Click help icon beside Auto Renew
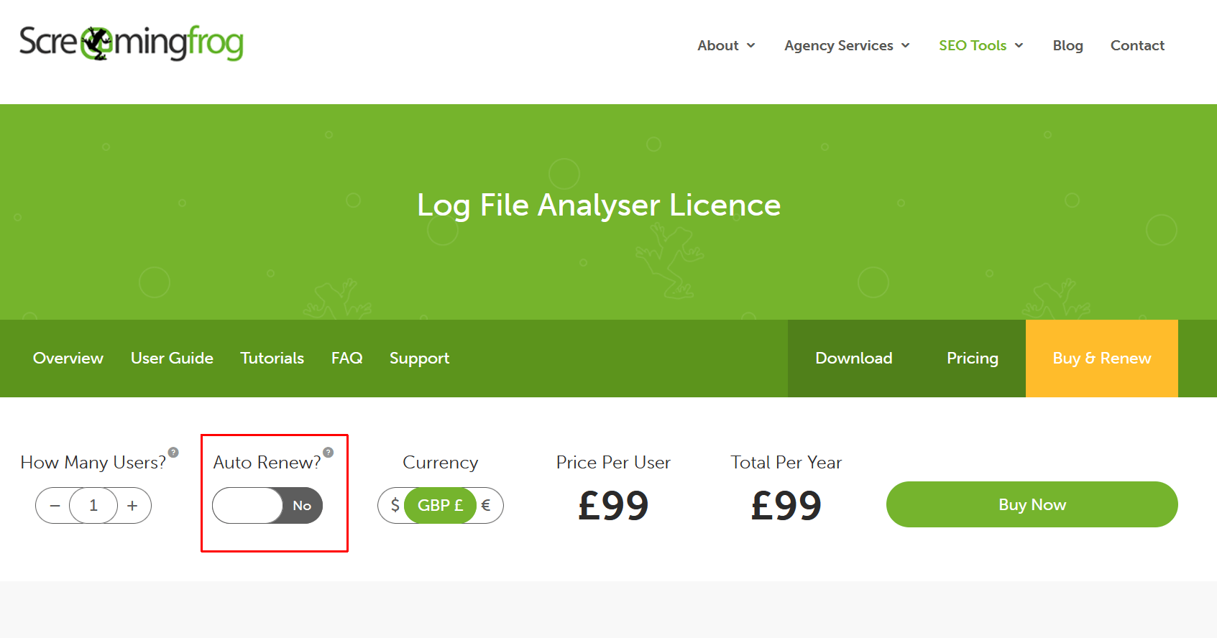 pyautogui.click(x=328, y=453)
